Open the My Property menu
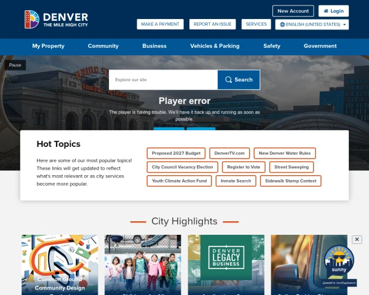Viewport: 369px width, 295px height. point(48,46)
